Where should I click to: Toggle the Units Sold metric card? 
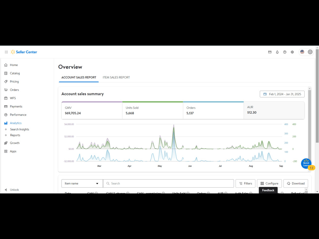click(x=152, y=110)
